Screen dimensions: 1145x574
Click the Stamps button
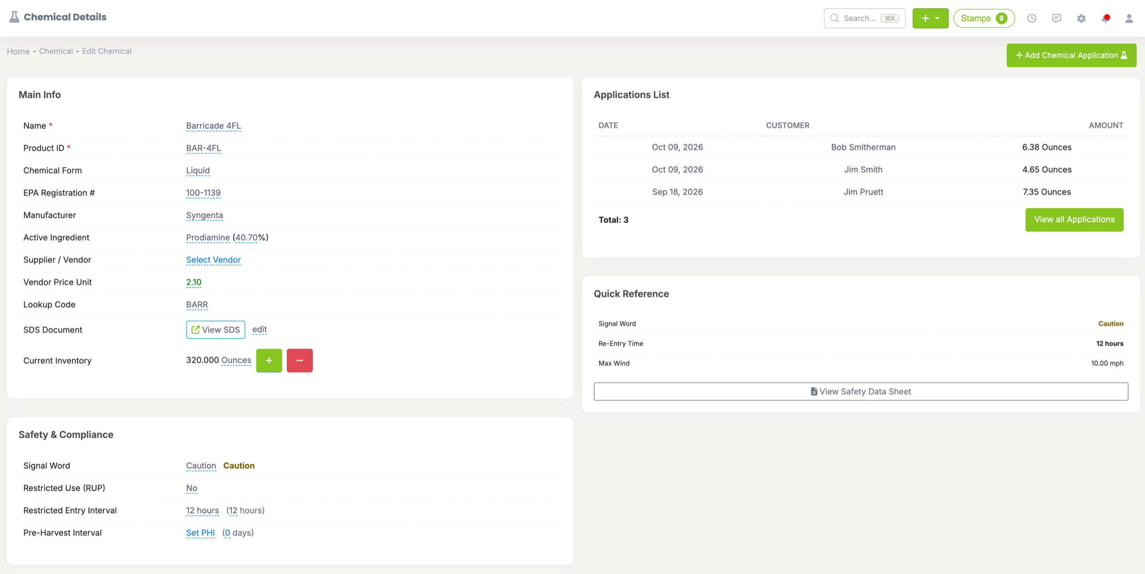tap(984, 18)
